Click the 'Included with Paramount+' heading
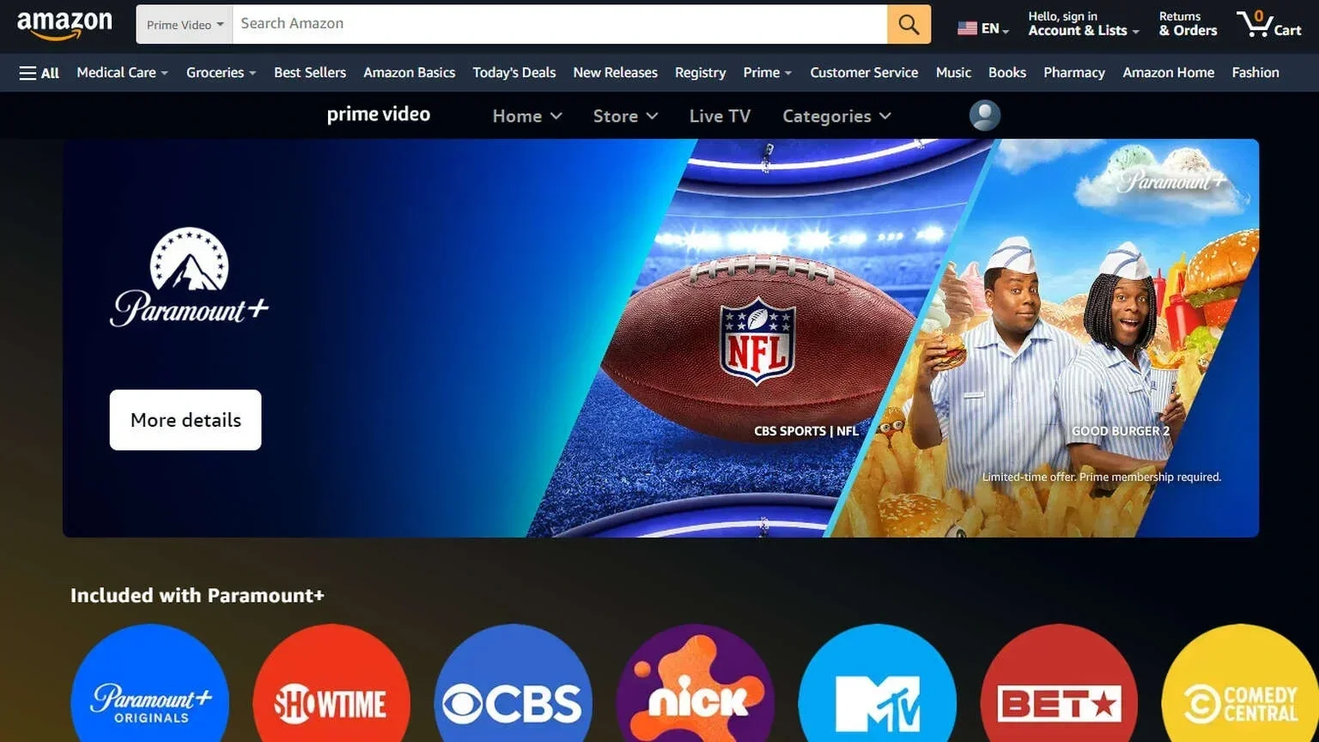The height and width of the screenshot is (742, 1319). click(198, 595)
